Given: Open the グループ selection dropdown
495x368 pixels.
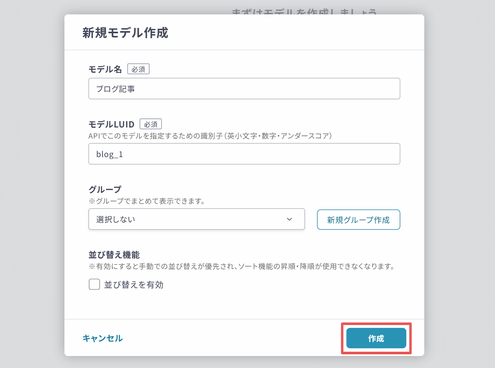Looking at the screenshot, I should click(x=196, y=219).
